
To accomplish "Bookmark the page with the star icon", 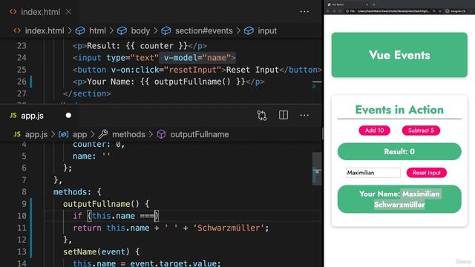I will click(440, 11).
